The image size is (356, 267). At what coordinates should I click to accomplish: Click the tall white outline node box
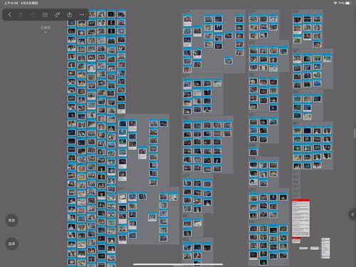[x=325, y=248]
